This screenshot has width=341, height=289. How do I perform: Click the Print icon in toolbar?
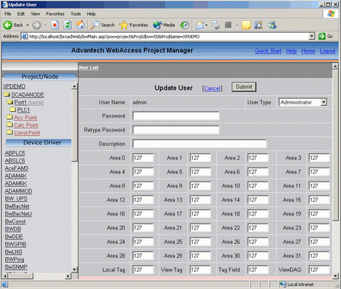coord(215,25)
